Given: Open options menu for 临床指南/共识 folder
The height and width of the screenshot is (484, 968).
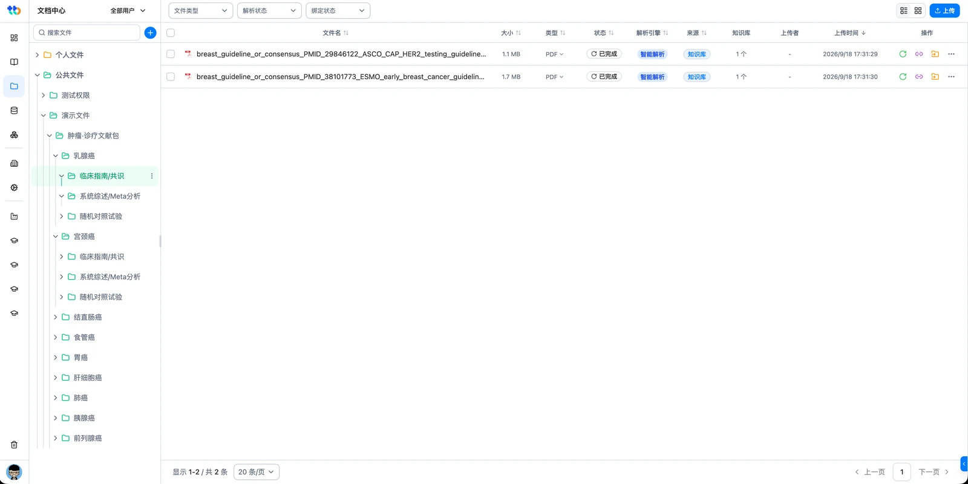Looking at the screenshot, I should tap(152, 176).
